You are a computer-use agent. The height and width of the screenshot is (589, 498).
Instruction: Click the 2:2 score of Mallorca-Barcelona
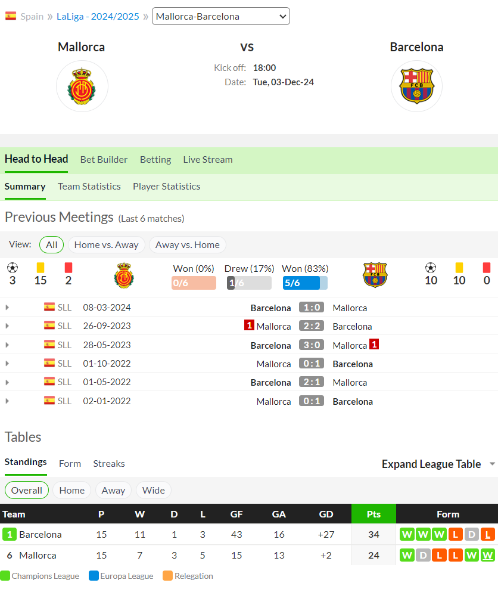coord(312,325)
